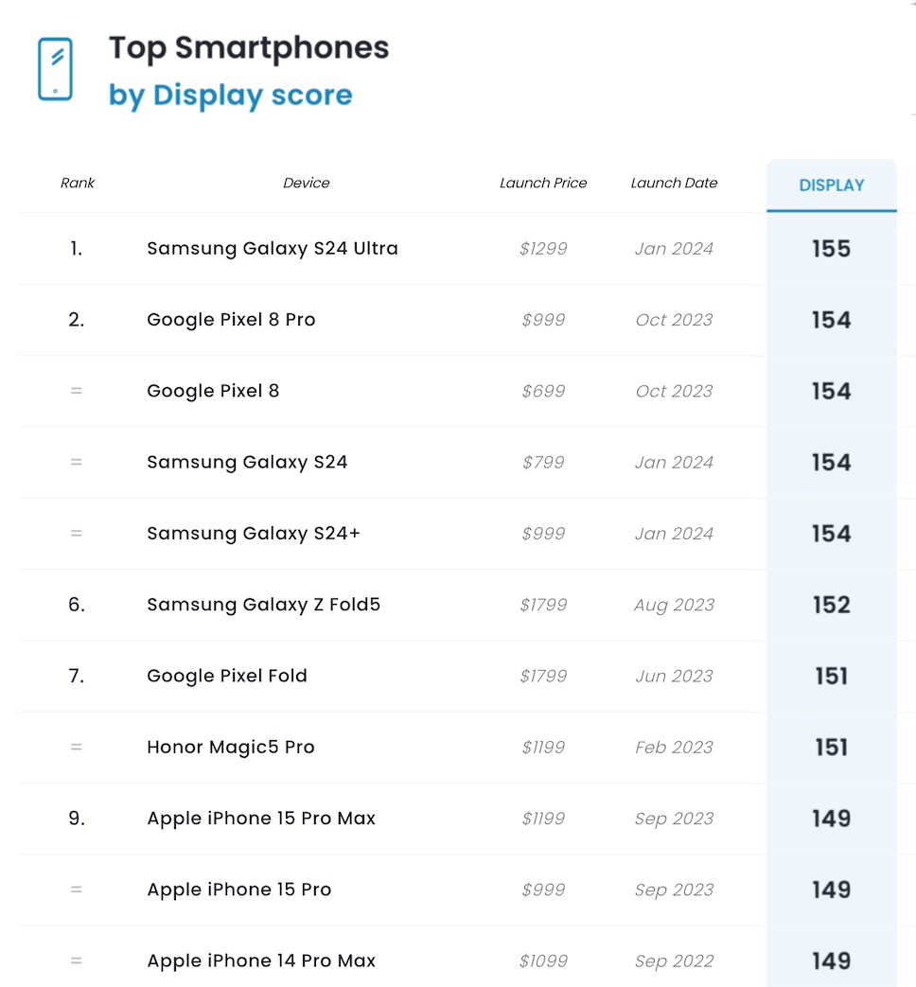Open the Samsung Galaxy S24+ link
The width and height of the screenshot is (916, 987).
[x=254, y=534]
